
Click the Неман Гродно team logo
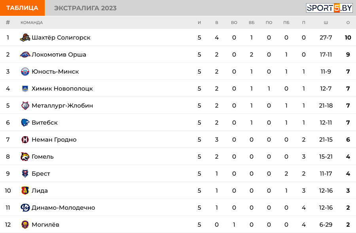point(25,139)
